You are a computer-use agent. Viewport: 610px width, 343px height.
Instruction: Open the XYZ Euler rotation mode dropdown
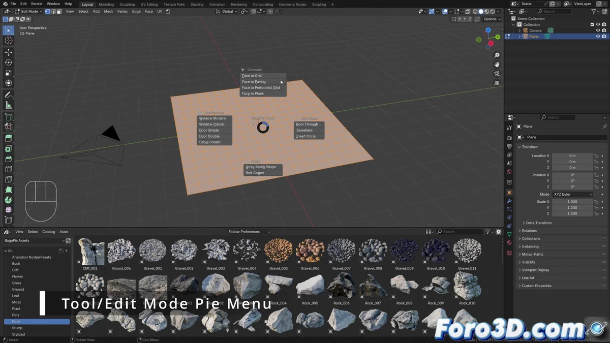click(573, 194)
